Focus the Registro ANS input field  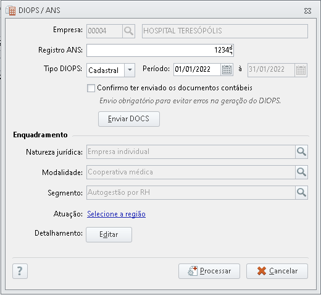pyautogui.click(x=160, y=50)
